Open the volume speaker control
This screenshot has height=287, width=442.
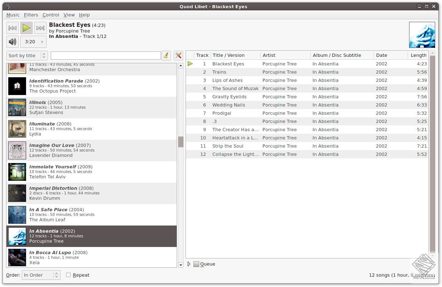13,42
